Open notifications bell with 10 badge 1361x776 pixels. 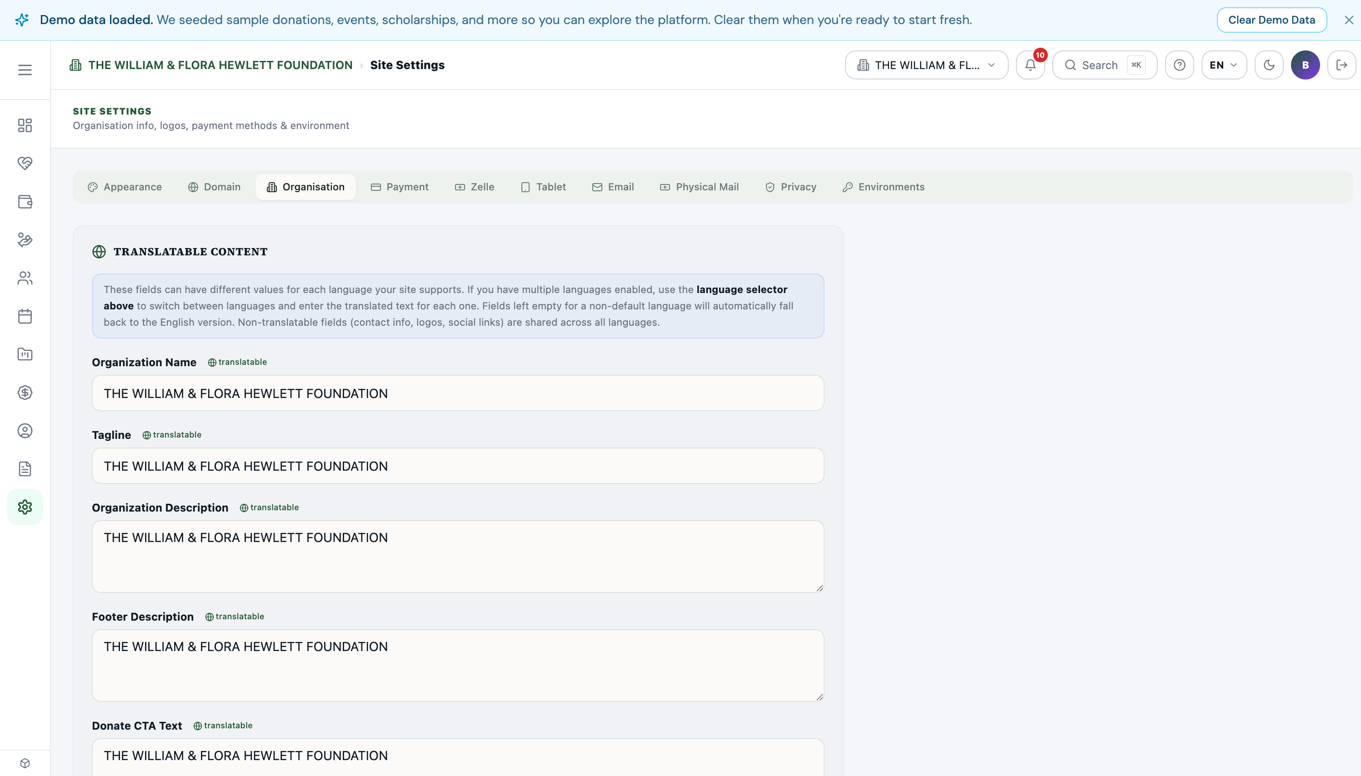tap(1030, 65)
